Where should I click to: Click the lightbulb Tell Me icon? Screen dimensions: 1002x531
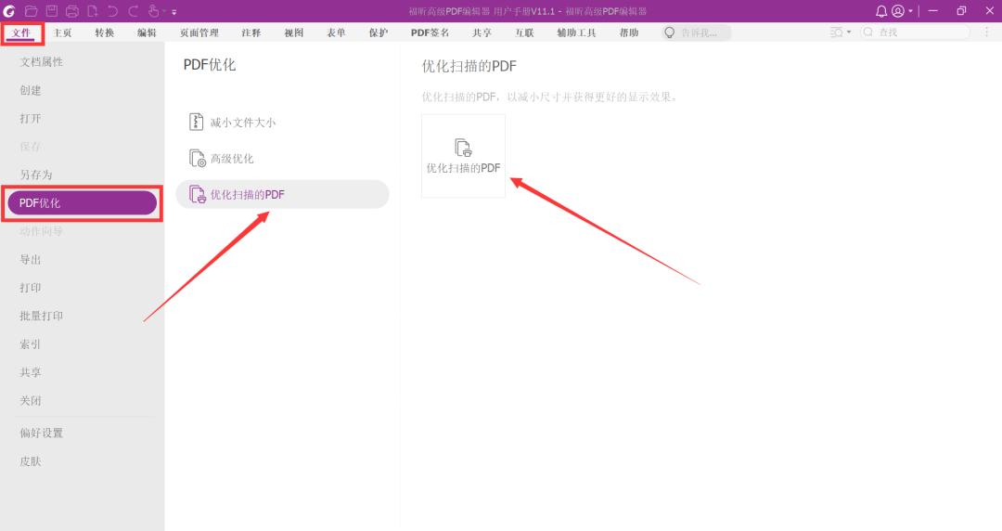tap(669, 32)
